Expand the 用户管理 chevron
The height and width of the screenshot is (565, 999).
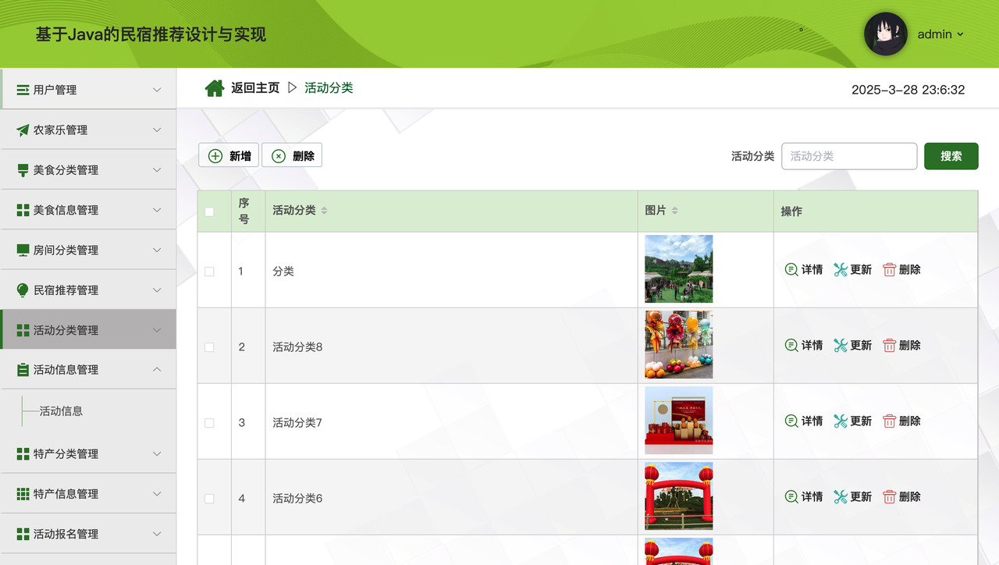[157, 90]
